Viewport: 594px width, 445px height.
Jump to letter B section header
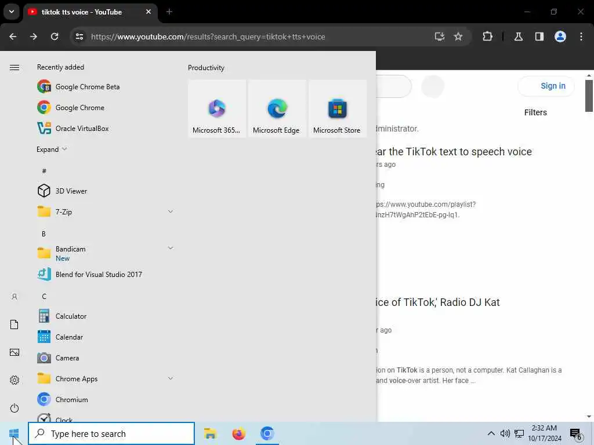point(44,234)
